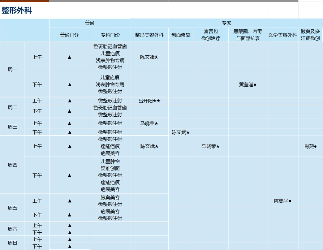
Task: Click the triangle for 周四 上午 普通门诊
Action: pyautogui.click(x=70, y=146)
